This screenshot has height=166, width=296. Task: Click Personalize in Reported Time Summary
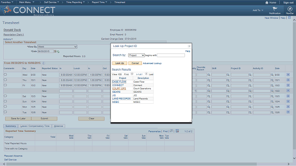click(154, 131)
